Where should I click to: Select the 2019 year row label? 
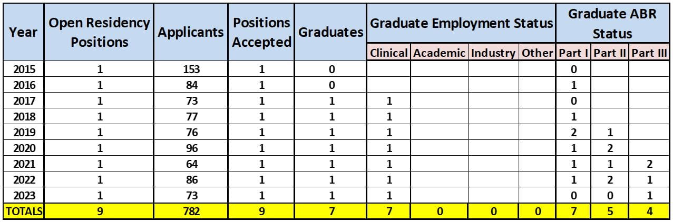(23, 133)
